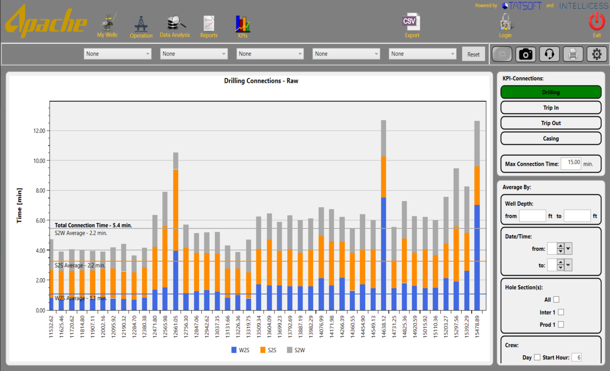This screenshot has width=610, height=371.
Task: Switch to the Trip In connections view
Action: (x=551, y=108)
